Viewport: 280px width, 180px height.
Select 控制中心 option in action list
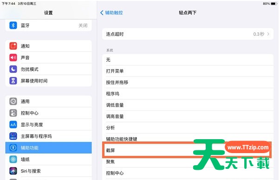click(x=188, y=173)
